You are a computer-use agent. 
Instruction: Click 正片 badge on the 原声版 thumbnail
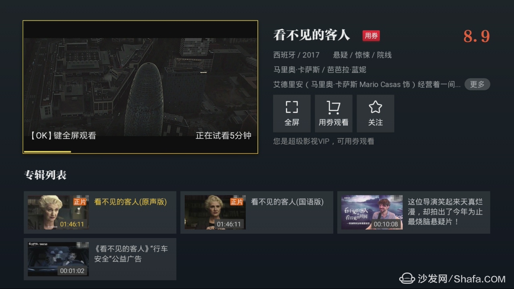(x=80, y=202)
